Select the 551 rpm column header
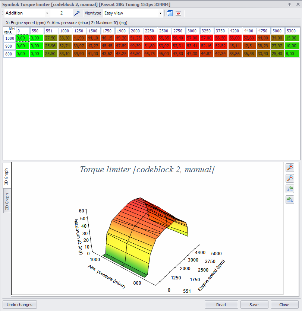 51,31
